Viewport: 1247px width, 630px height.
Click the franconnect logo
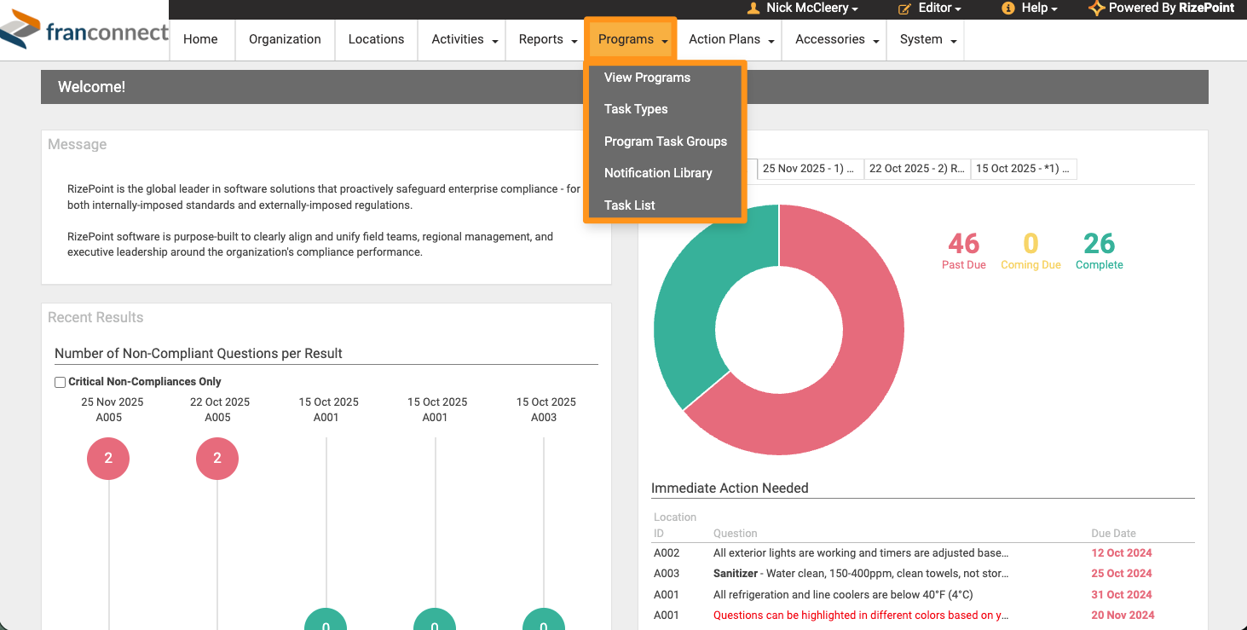[84, 32]
